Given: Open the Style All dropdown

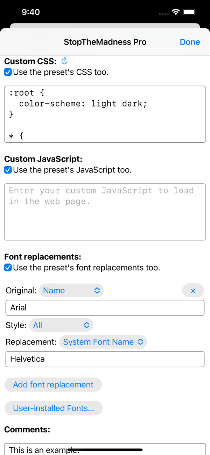Looking at the screenshot, I should click(61, 325).
